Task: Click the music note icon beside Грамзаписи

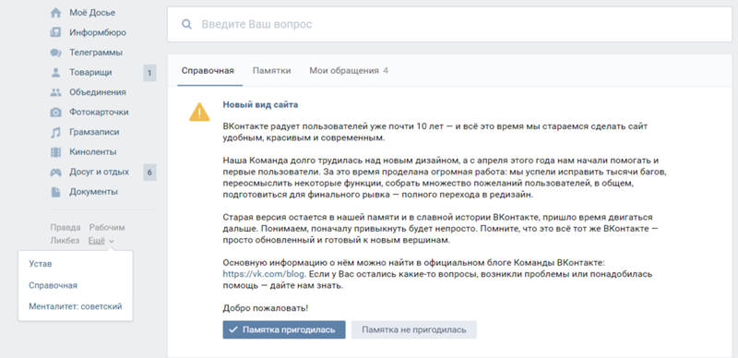Action: pyautogui.click(x=55, y=132)
